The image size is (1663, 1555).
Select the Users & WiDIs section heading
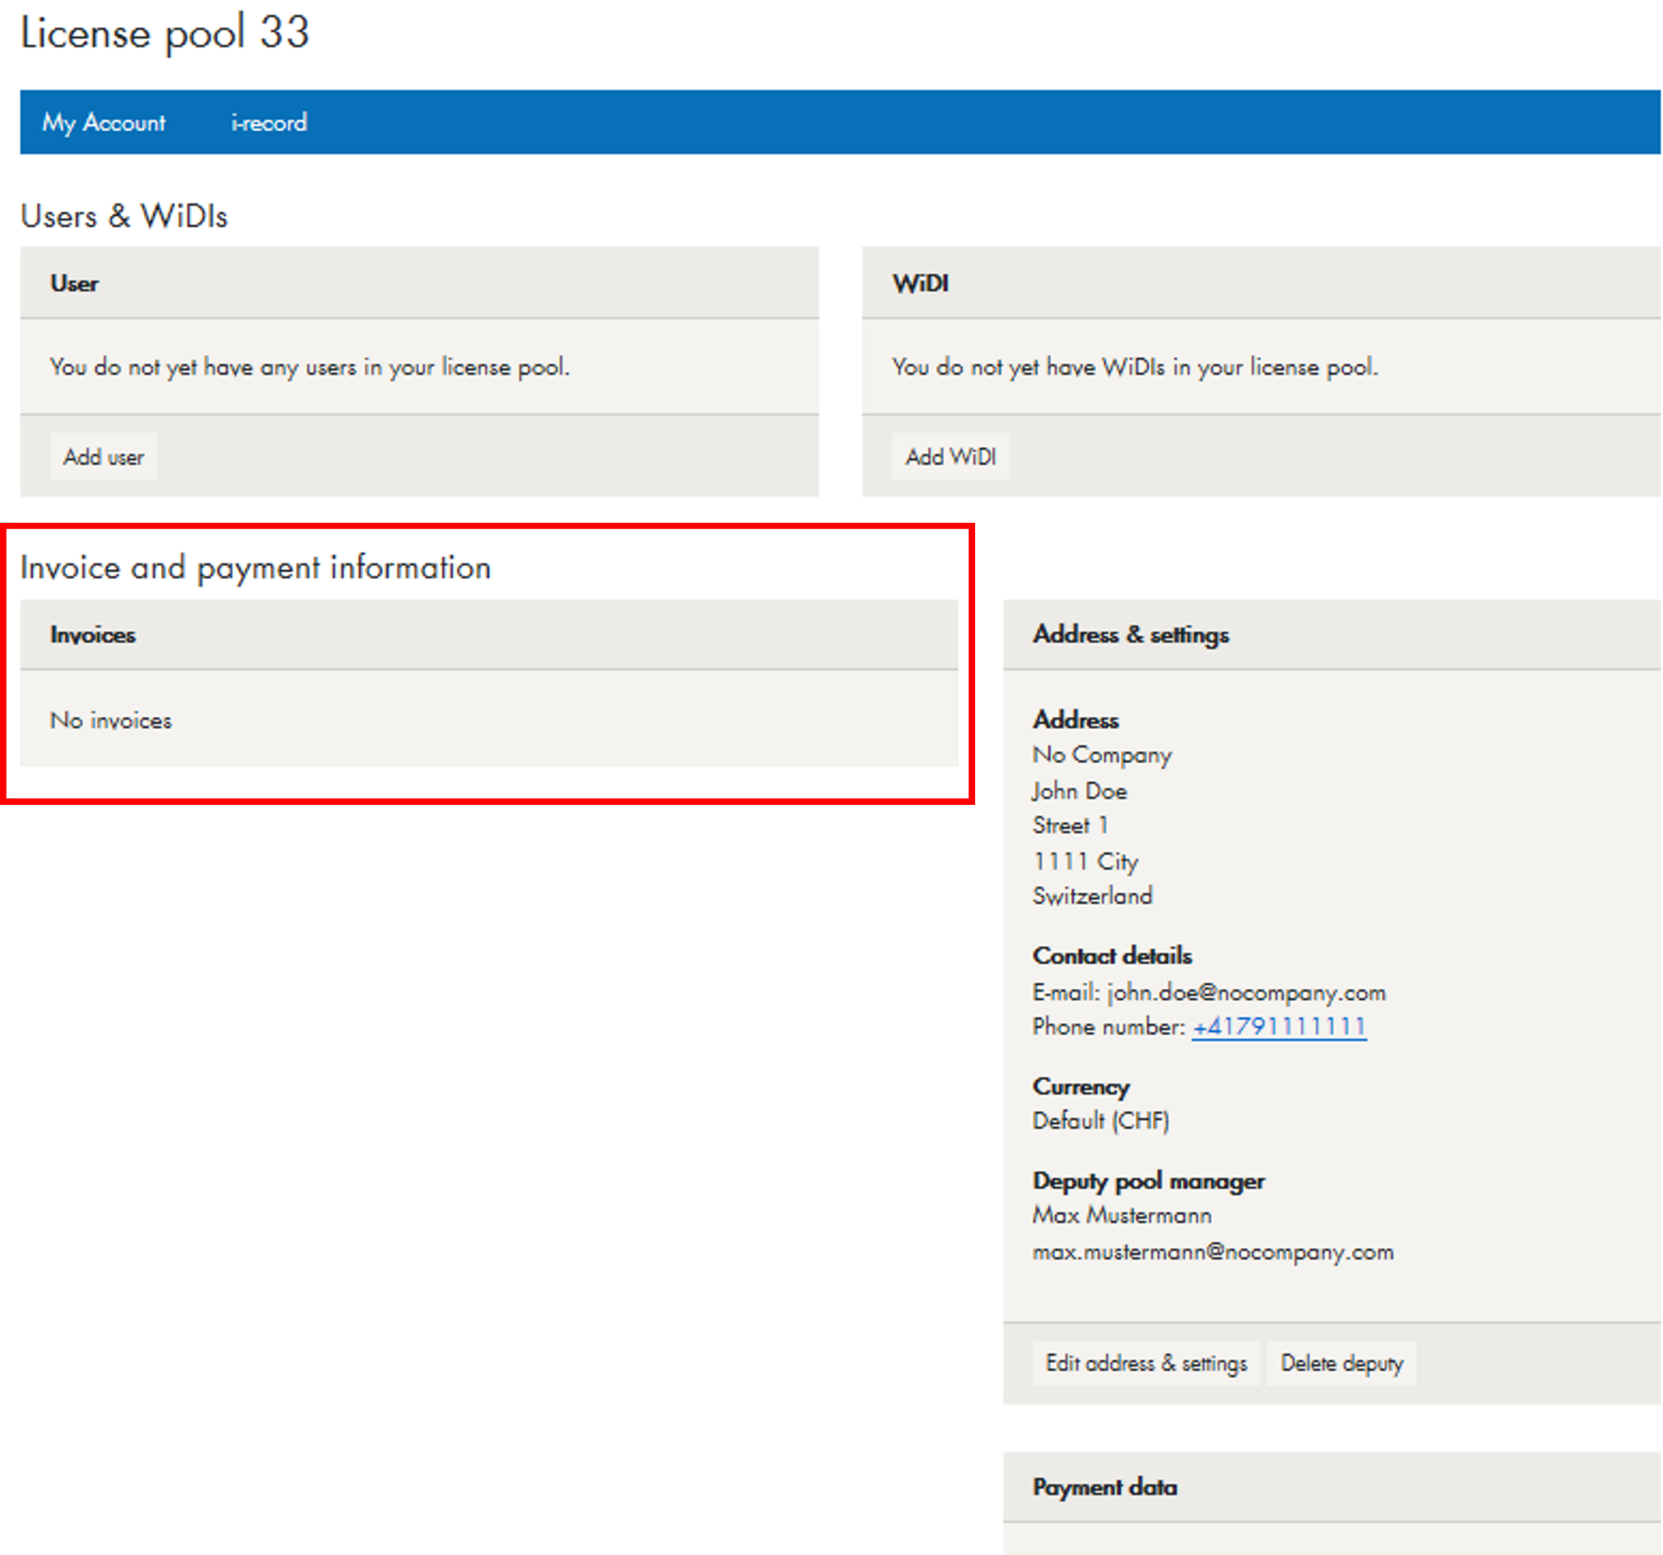coord(124,216)
